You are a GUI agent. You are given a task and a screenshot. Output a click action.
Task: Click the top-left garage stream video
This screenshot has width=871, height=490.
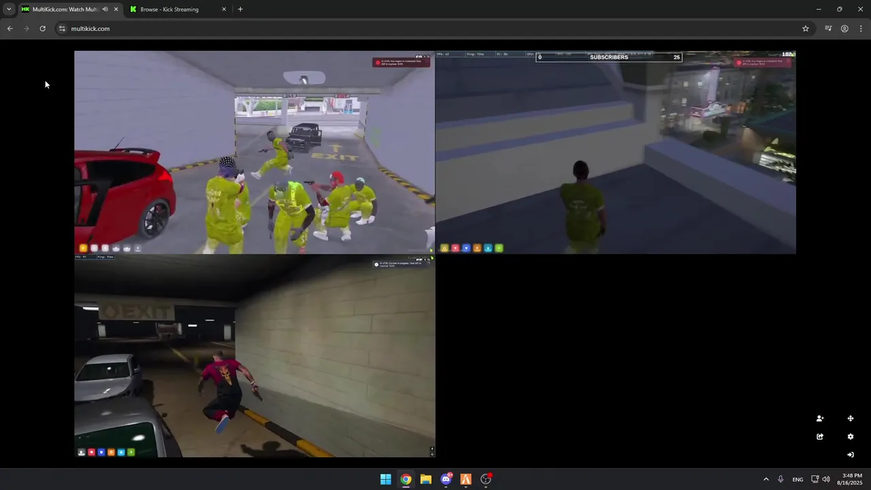coord(254,152)
